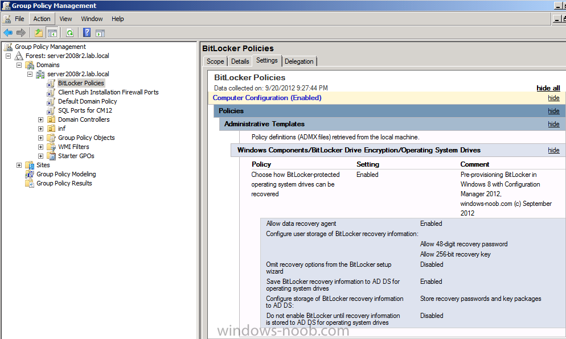The width and height of the screenshot is (566, 339).
Task: Expand the Sites node
Action: [x=19, y=165]
